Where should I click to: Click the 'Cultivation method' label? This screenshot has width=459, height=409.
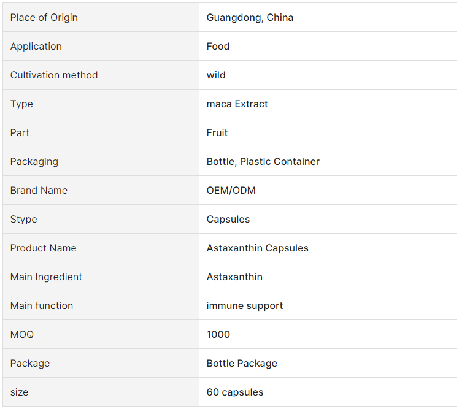[54, 75]
